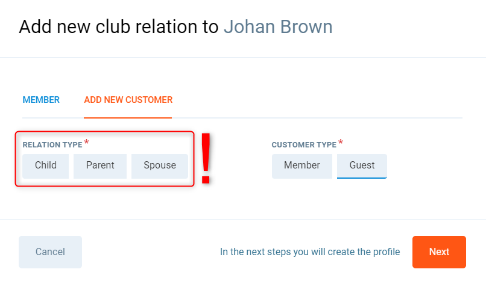Click the orange Next button

click(439, 252)
